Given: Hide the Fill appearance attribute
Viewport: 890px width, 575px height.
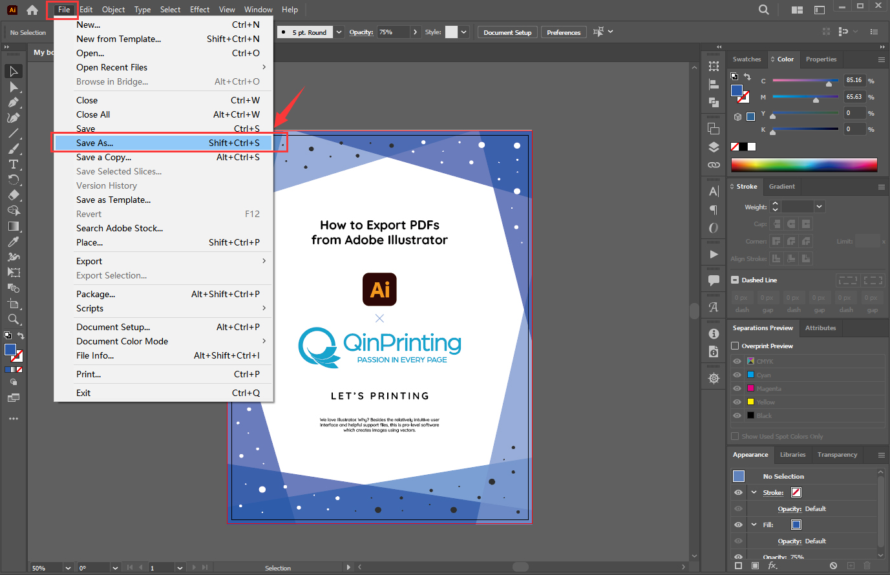Looking at the screenshot, I should [738, 525].
